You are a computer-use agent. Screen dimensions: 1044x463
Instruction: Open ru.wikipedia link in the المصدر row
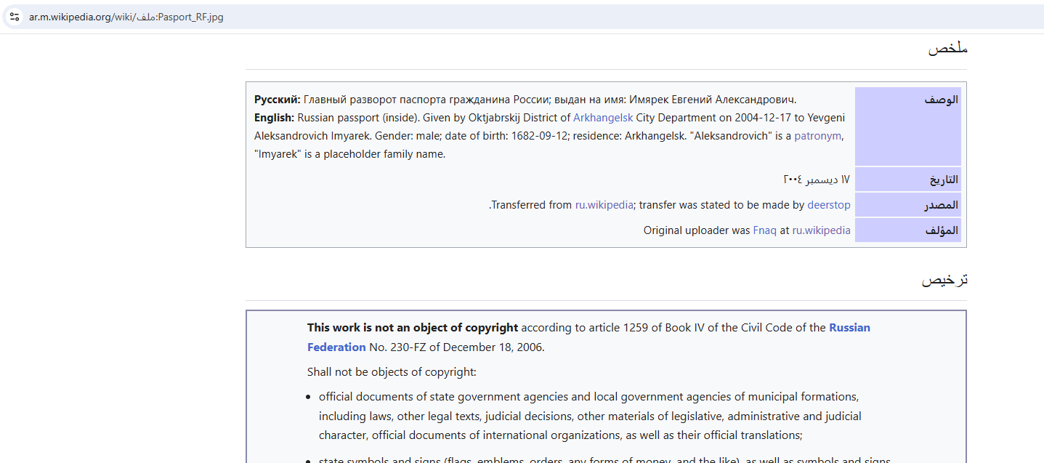(x=604, y=205)
